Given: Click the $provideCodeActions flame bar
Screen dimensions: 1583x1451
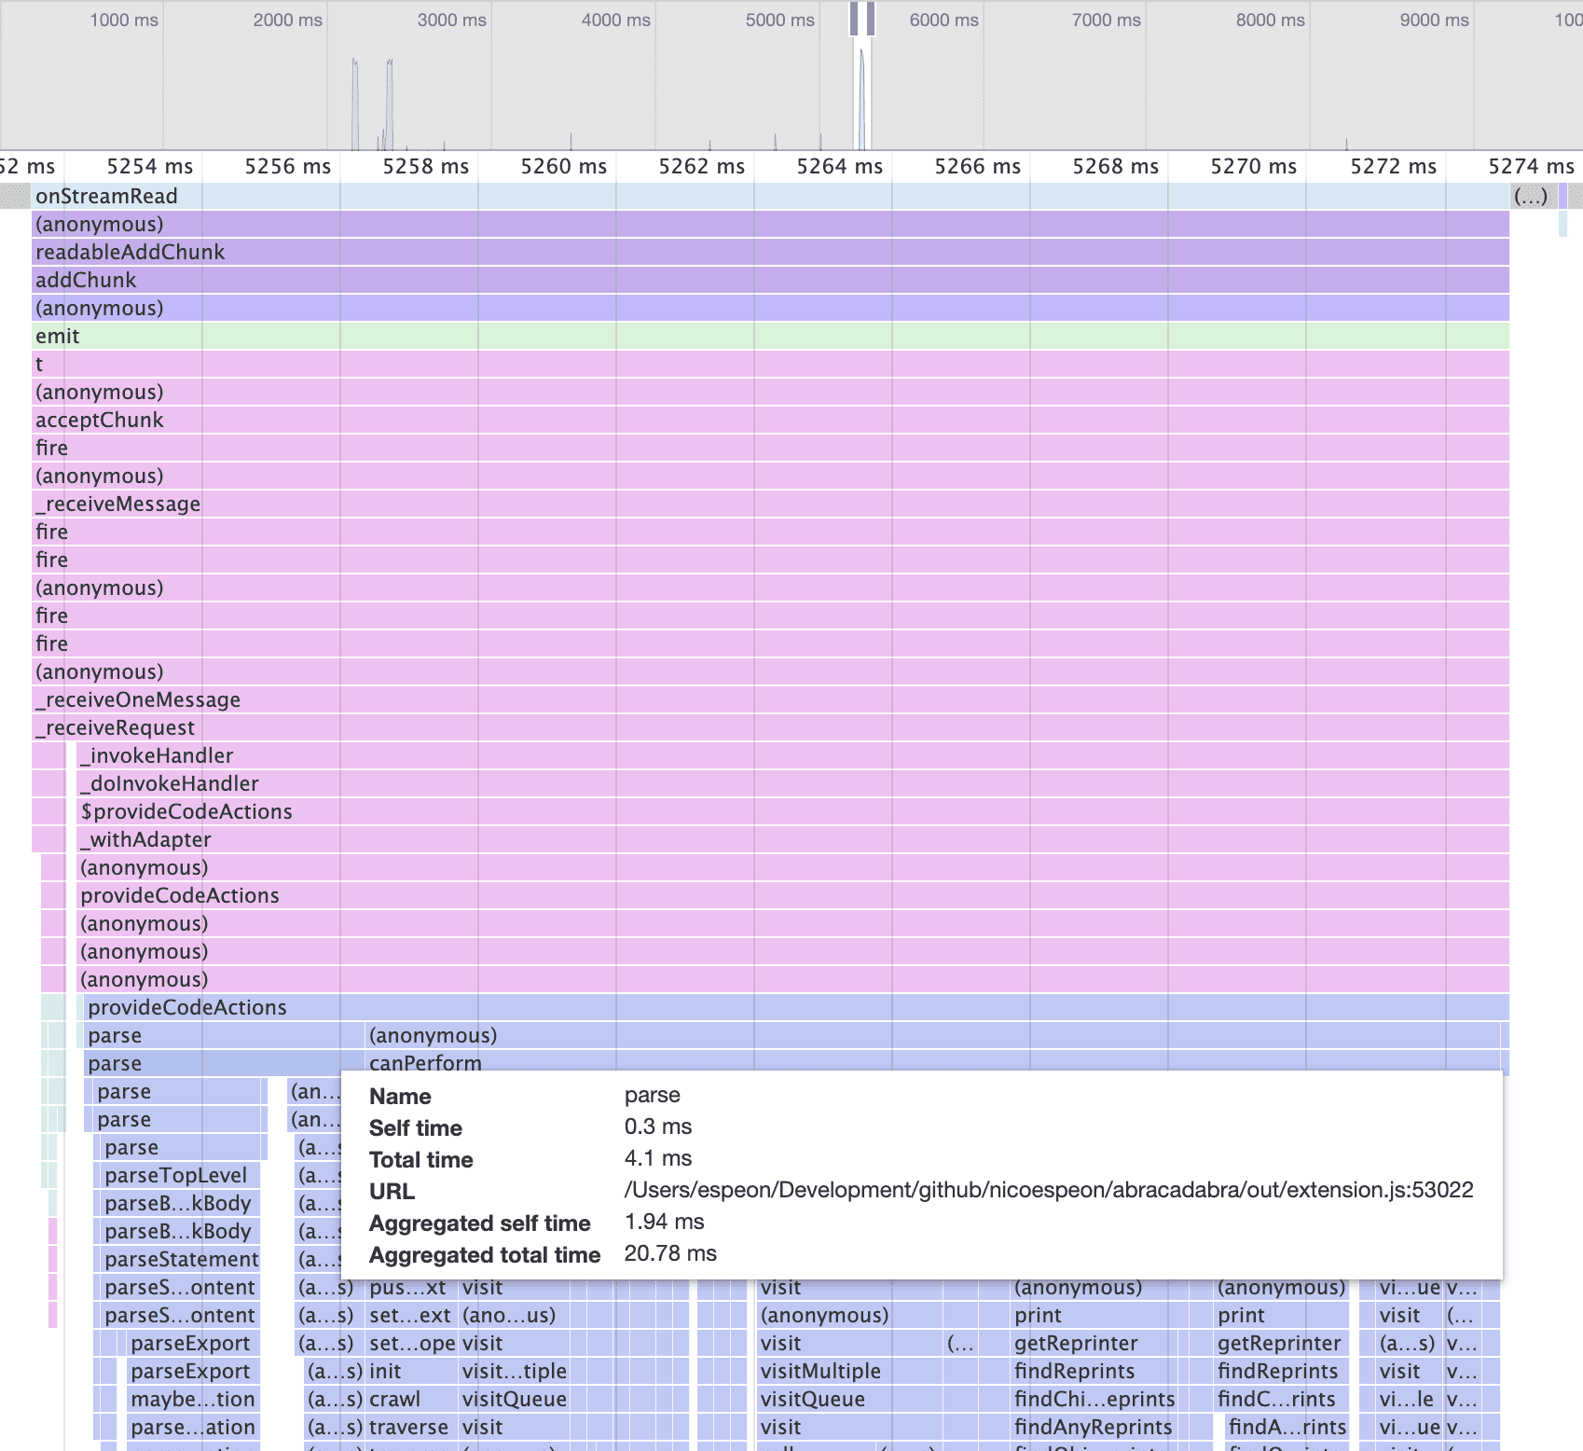Looking at the screenshot, I should coord(792,811).
